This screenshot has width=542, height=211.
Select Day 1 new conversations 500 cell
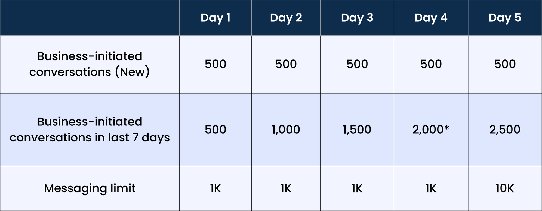pyautogui.click(x=215, y=64)
